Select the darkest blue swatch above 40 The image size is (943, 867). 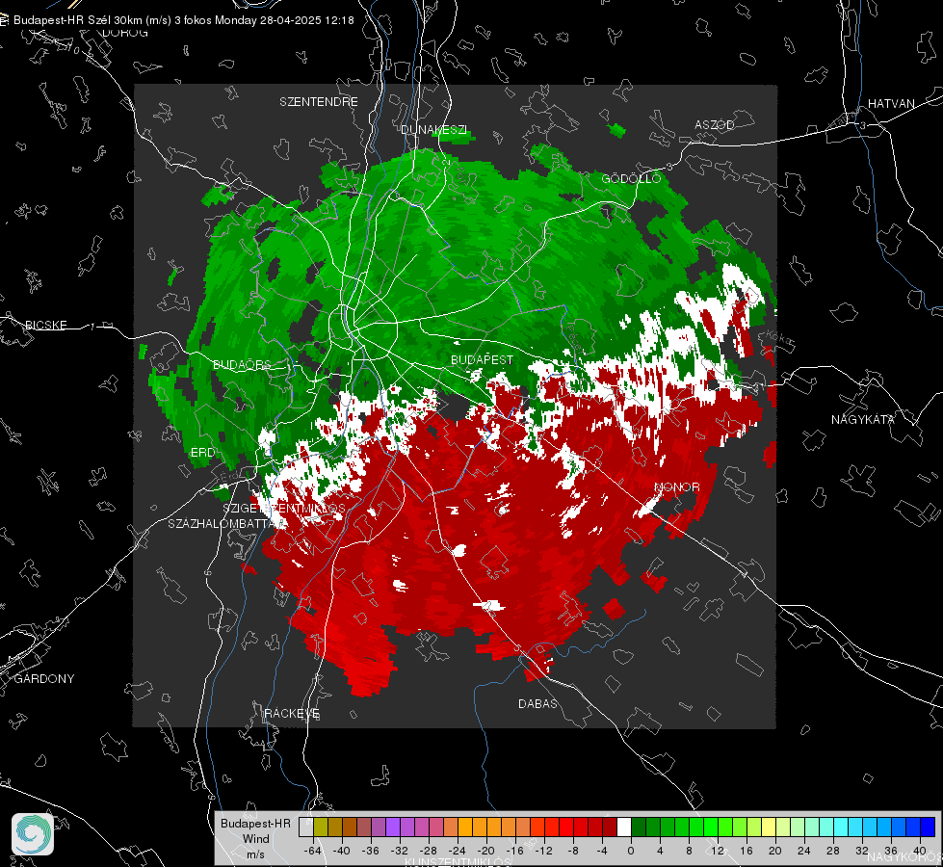tap(928, 827)
